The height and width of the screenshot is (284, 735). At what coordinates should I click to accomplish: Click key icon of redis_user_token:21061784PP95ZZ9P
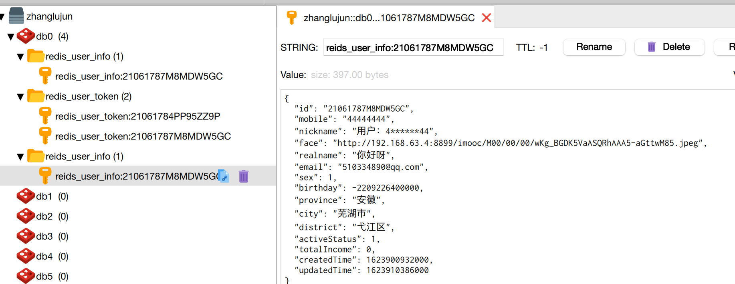pos(45,116)
